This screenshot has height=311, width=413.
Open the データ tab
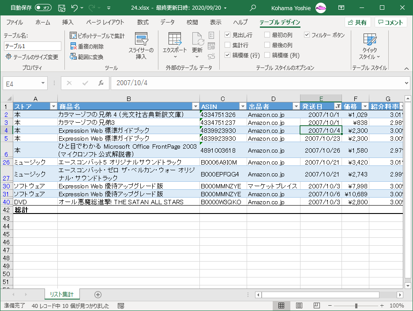[x=168, y=22]
